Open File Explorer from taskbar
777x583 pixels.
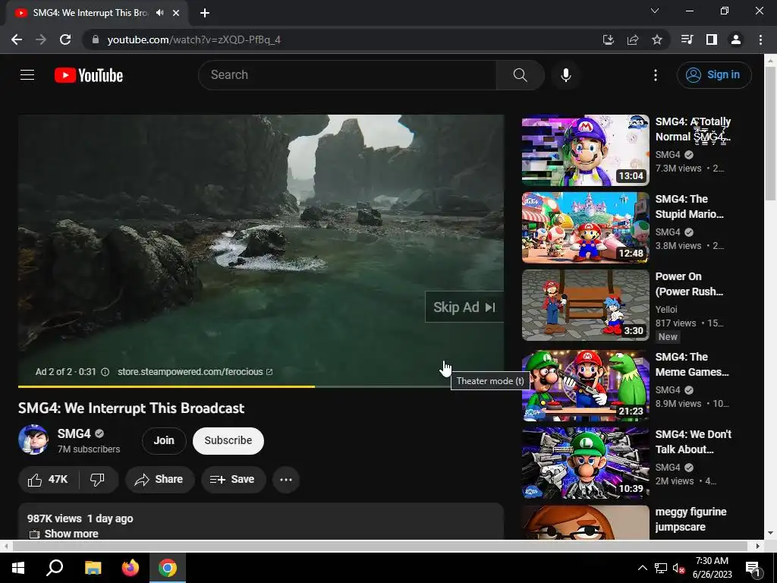pyautogui.click(x=93, y=568)
